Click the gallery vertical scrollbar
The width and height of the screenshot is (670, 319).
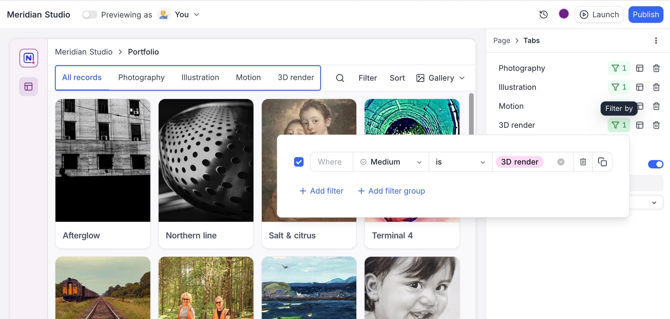(471, 114)
